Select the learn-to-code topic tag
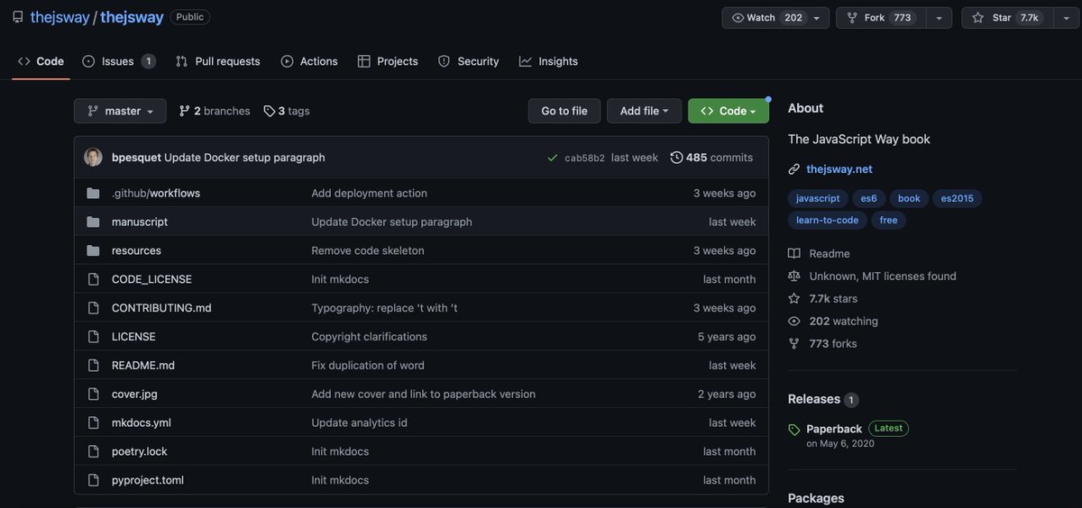The height and width of the screenshot is (508, 1082). 828,220
